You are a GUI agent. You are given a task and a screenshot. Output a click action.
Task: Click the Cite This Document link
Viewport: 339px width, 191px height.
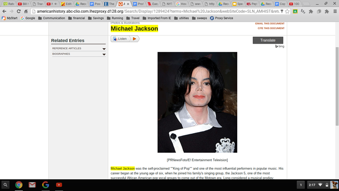click(271, 28)
